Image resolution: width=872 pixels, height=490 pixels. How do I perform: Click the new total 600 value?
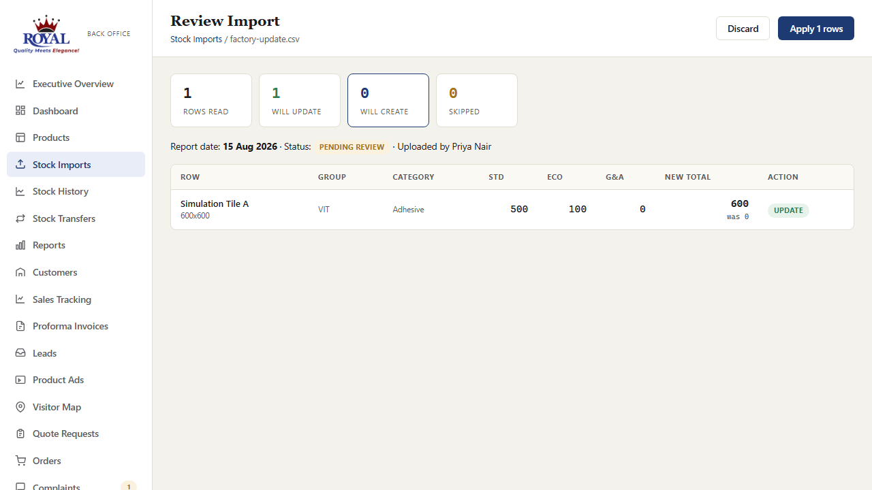tap(740, 203)
